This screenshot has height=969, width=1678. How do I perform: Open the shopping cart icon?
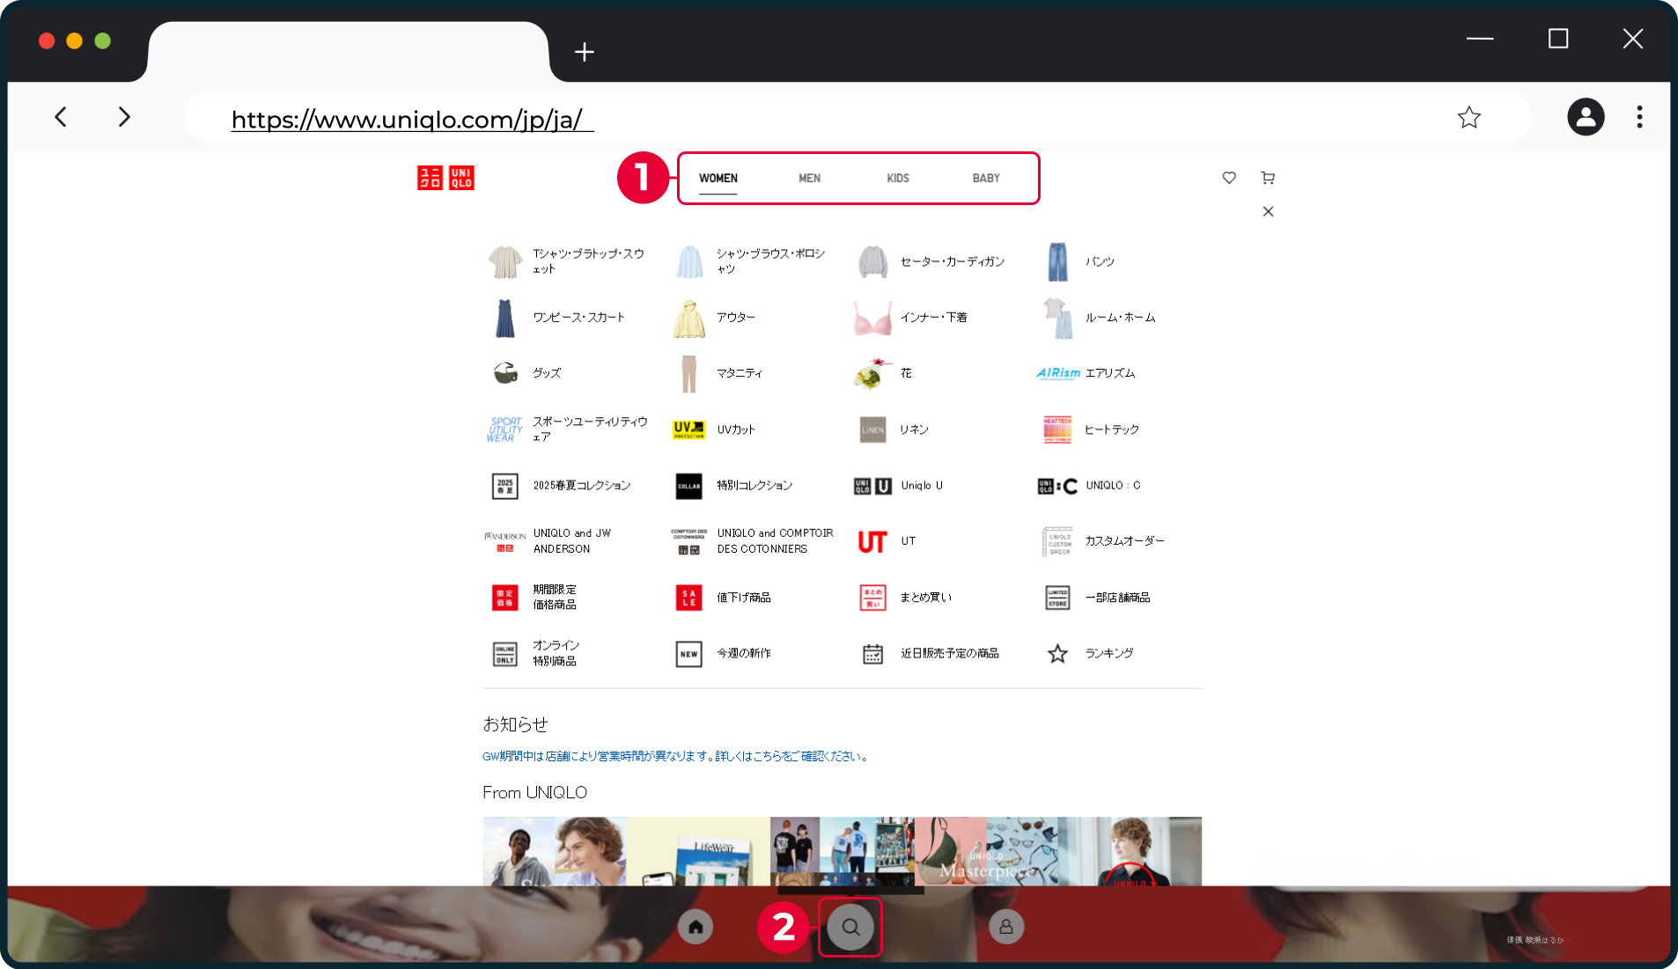click(1268, 178)
